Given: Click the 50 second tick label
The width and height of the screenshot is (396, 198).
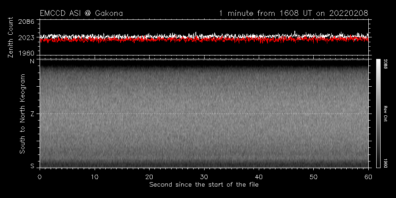Looking at the screenshot, I should pos(313,176).
